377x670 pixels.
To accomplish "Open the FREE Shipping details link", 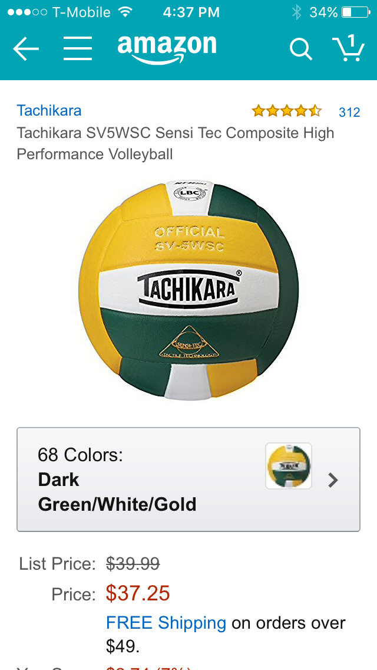I will (166, 623).
